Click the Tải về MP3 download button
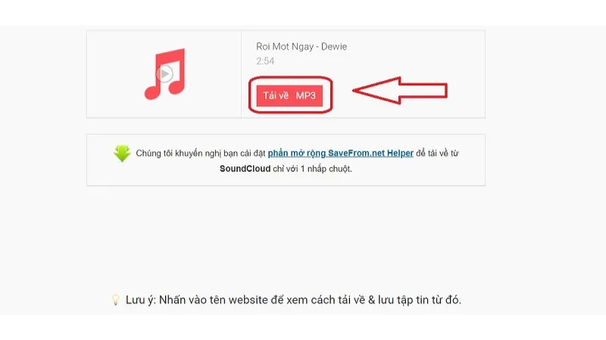This screenshot has height=340, width=606. coord(289,96)
